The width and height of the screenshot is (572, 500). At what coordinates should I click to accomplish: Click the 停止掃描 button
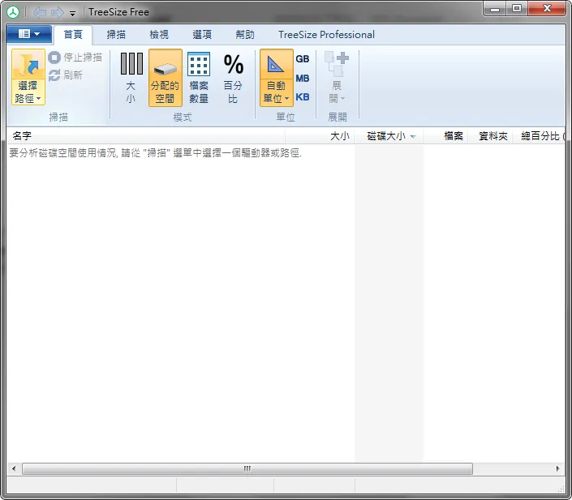pos(75,58)
